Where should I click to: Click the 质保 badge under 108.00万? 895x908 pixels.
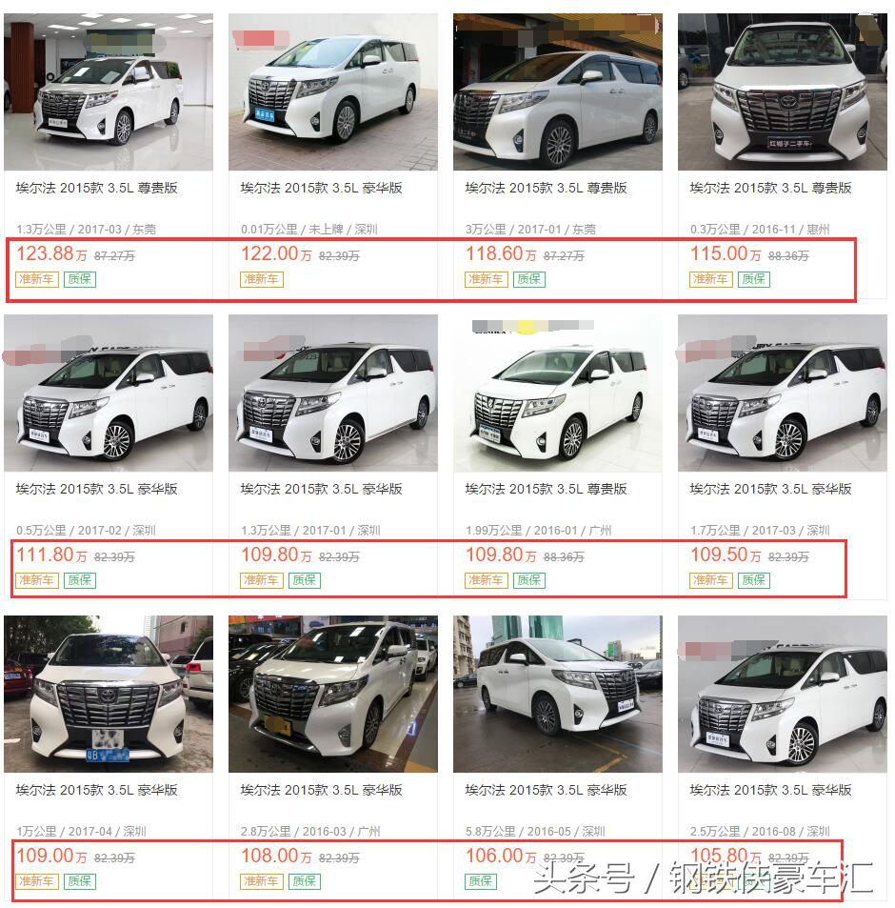[x=305, y=881]
